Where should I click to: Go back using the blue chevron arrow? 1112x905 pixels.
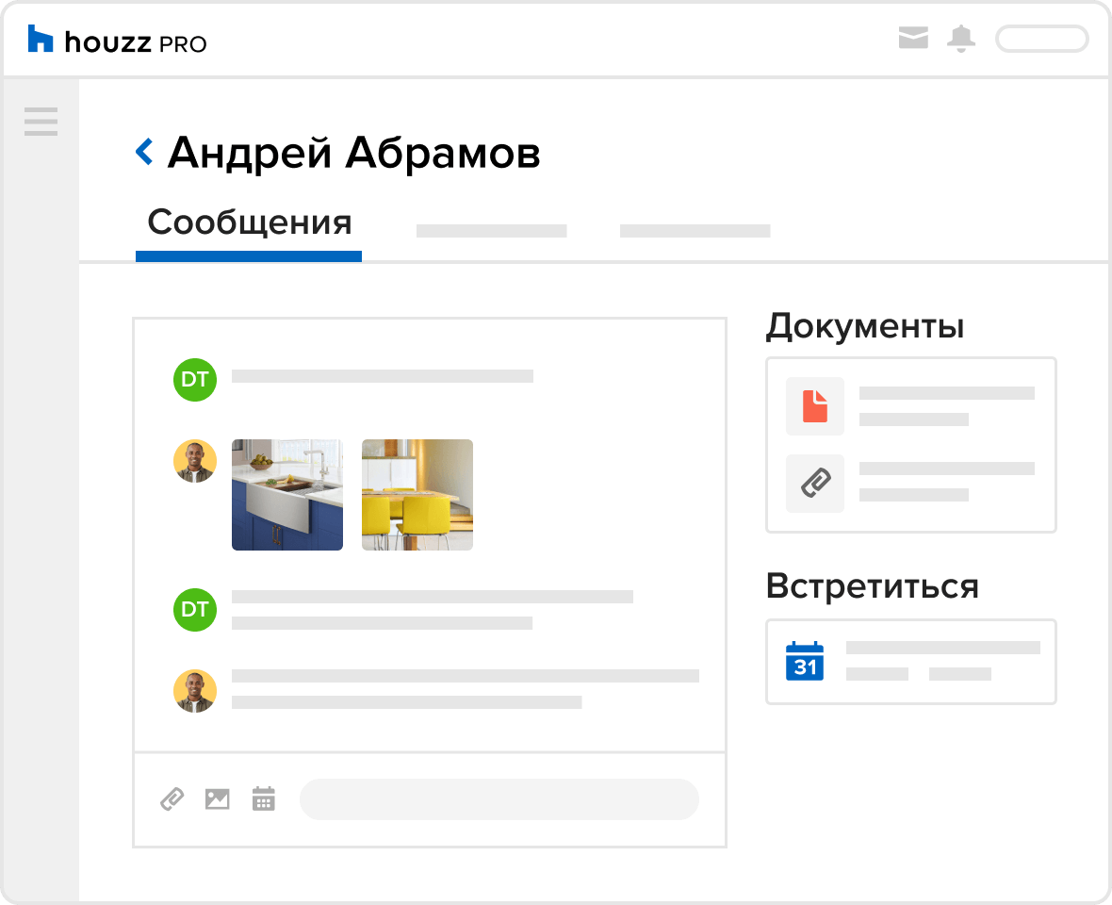[144, 151]
